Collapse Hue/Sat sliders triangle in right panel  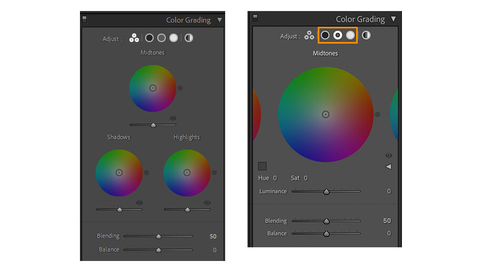coord(388,166)
